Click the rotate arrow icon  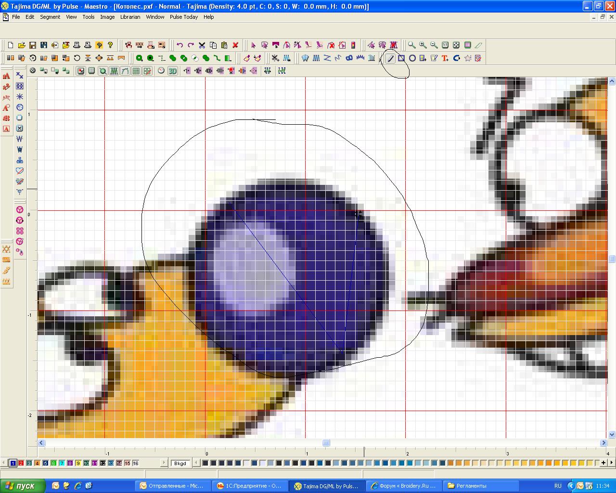pos(77,58)
